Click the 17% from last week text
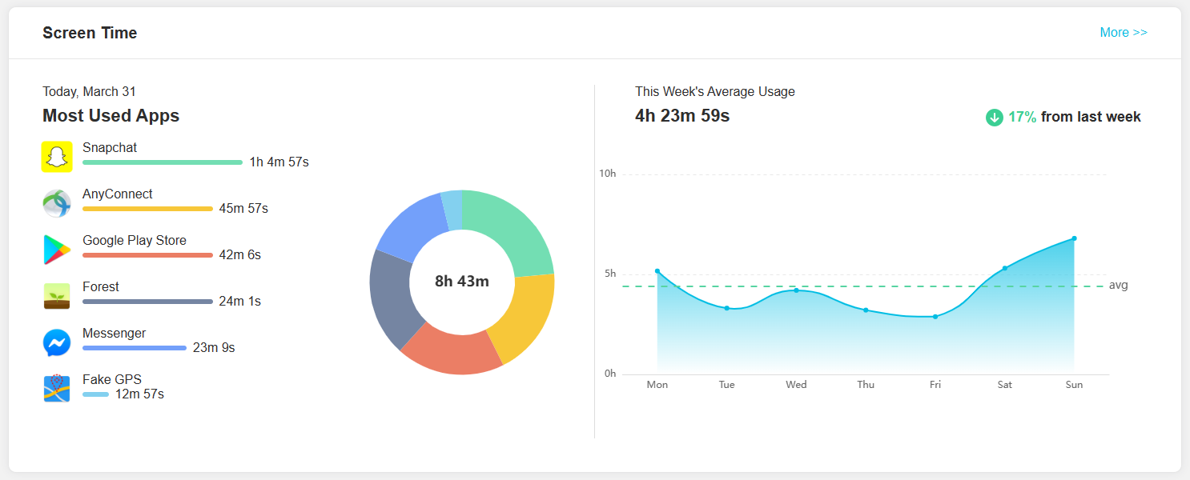Image resolution: width=1190 pixels, height=480 pixels. point(1075,118)
